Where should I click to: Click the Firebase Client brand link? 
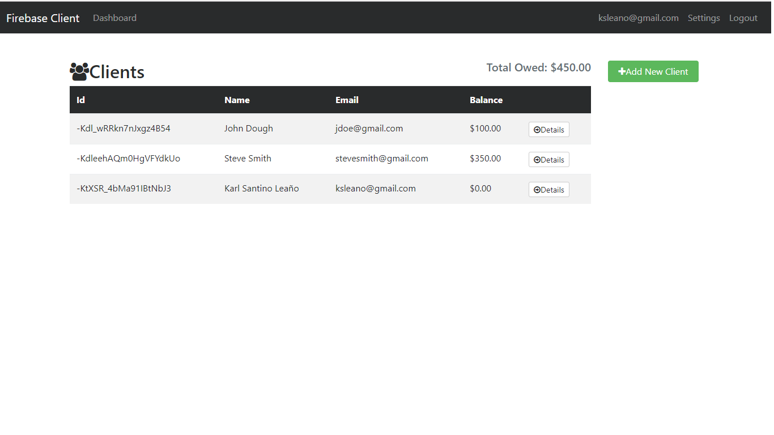tap(42, 18)
